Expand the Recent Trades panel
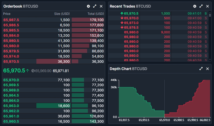 click(201, 6)
